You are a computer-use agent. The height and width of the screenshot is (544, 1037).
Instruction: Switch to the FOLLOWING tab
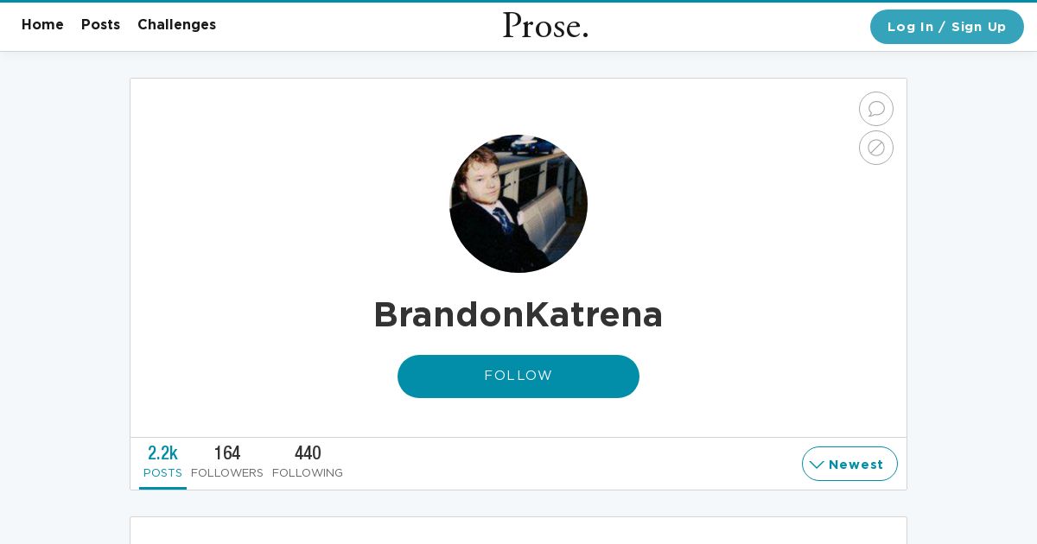click(308, 473)
